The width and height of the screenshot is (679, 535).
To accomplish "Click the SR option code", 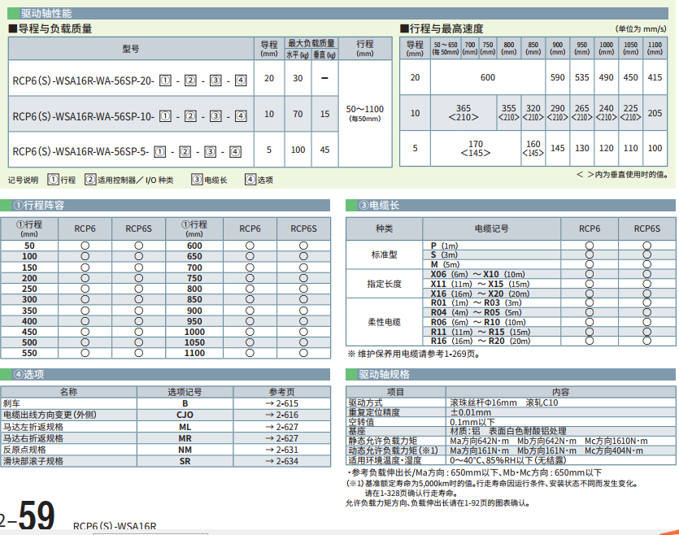I will 185,461.
